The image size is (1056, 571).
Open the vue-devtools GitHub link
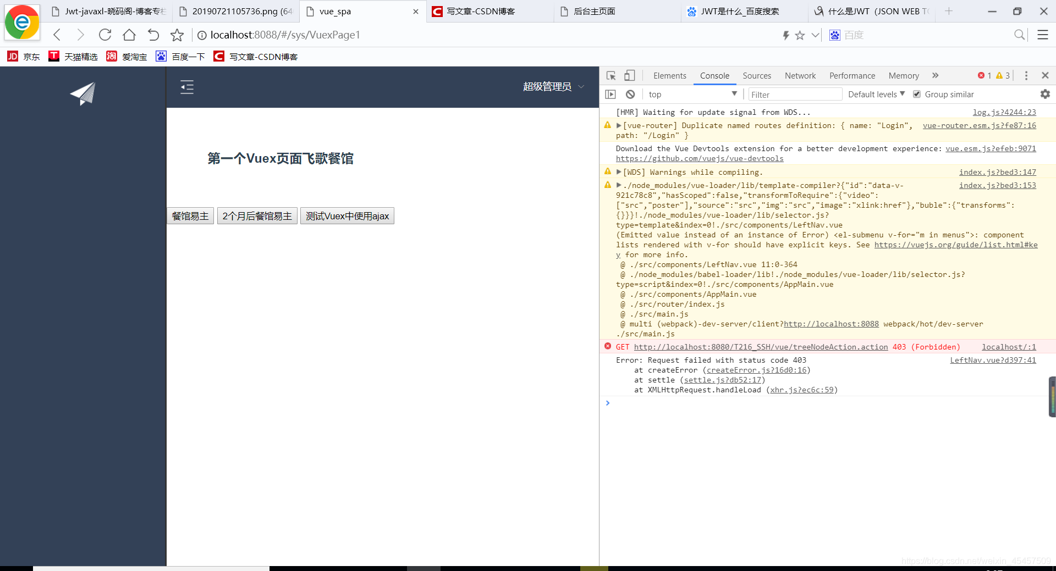pyautogui.click(x=700, y=159)
